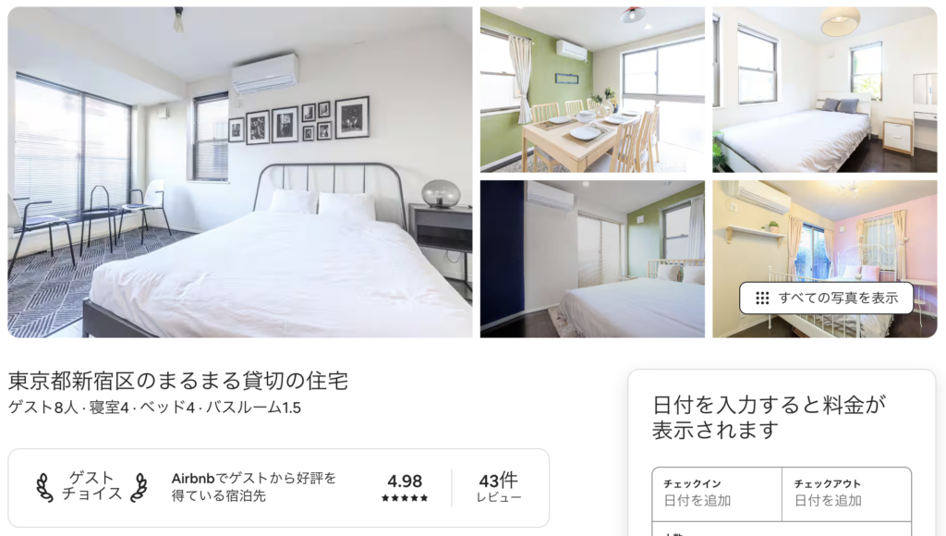Screen dimensions: 946x536
Task: Click the 日付を入力すると料金が表示されます heading
Action: point(770,417)
